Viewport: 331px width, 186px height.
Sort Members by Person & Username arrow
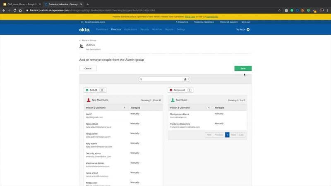(209, 107)
